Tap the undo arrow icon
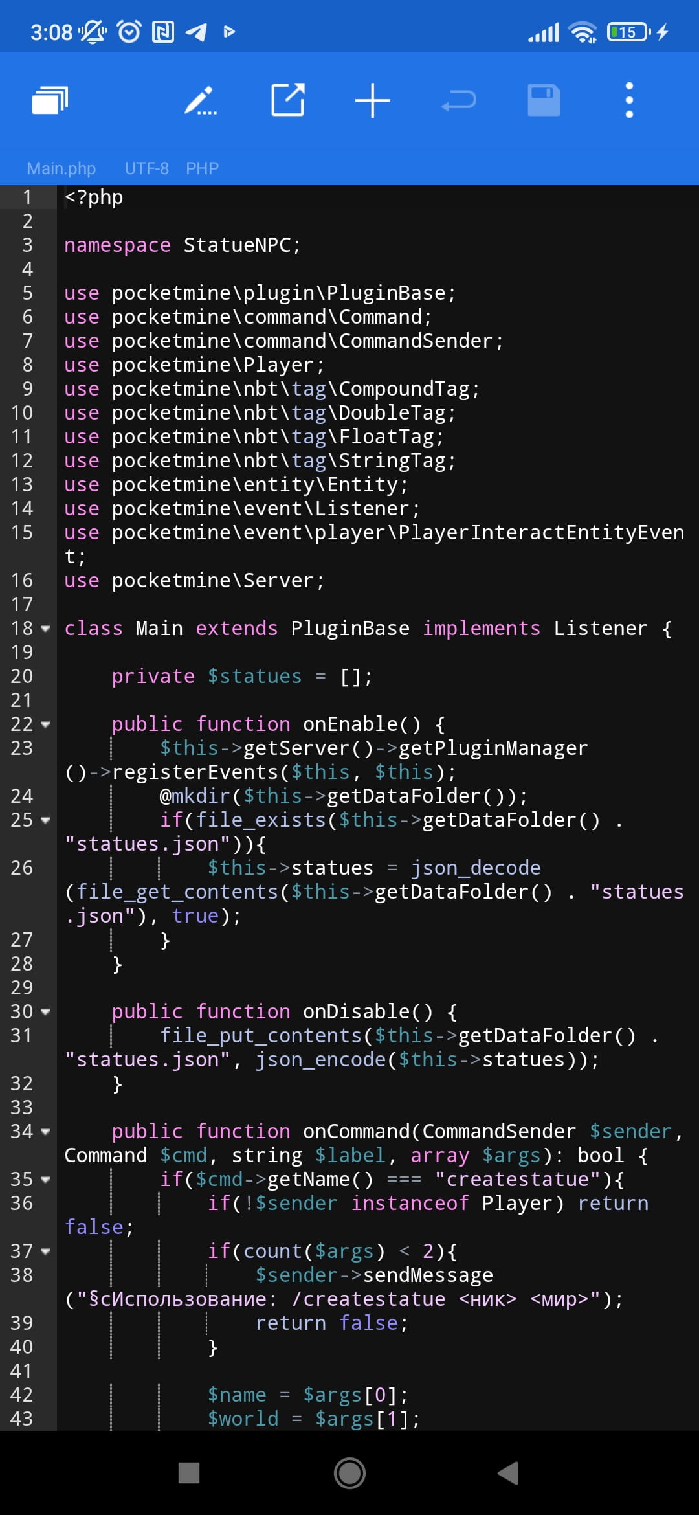The height and width of the screenshot is (1515, 699). click(458, 100)
